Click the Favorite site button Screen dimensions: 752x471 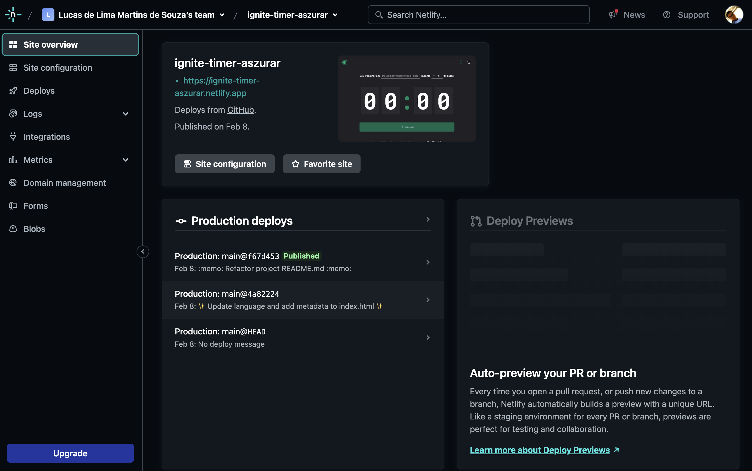click(322, 164)
